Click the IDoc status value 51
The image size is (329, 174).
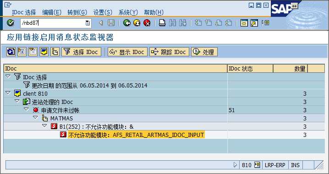(x=232, y=110)
